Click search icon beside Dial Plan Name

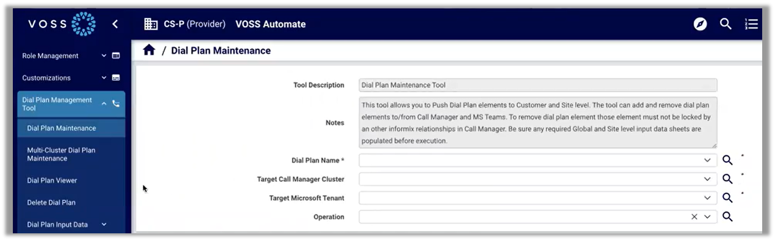[x=727, y=160]
